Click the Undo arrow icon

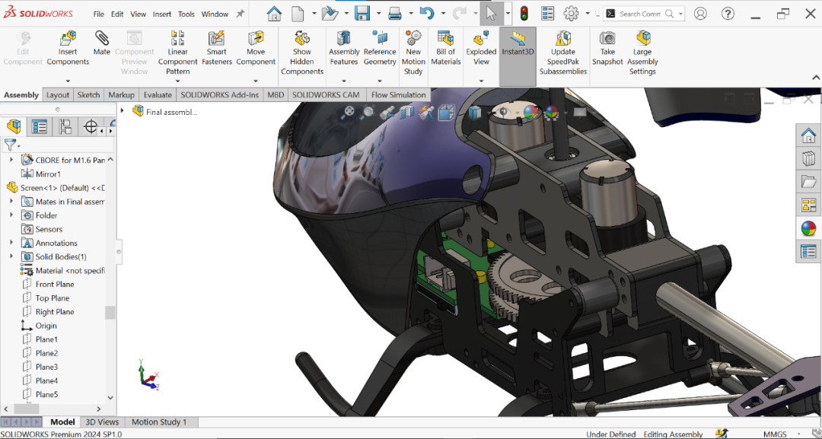(427, 14)
